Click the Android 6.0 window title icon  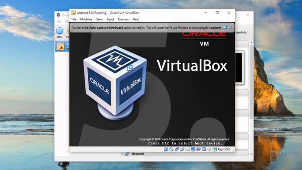tap(74, 13)
